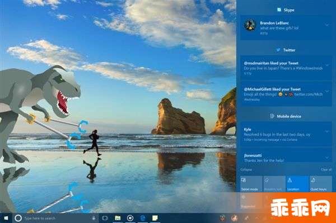
Task: Expand Kyle's notification chevron
Action: (327, 131)
